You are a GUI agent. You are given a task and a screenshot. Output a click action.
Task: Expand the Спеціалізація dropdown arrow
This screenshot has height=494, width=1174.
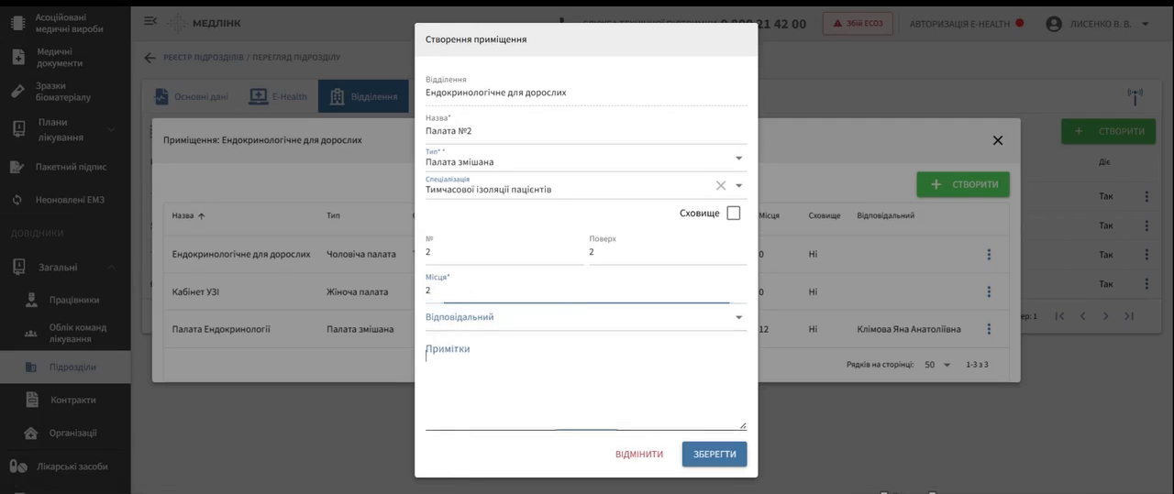pos(739,185)
